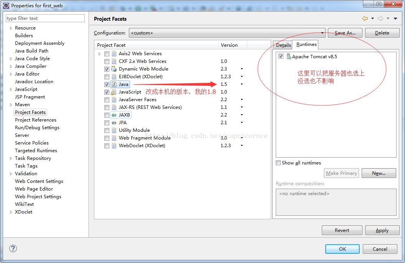Click the Delete configuration button
Screen dimensions: 405x263
382,33
